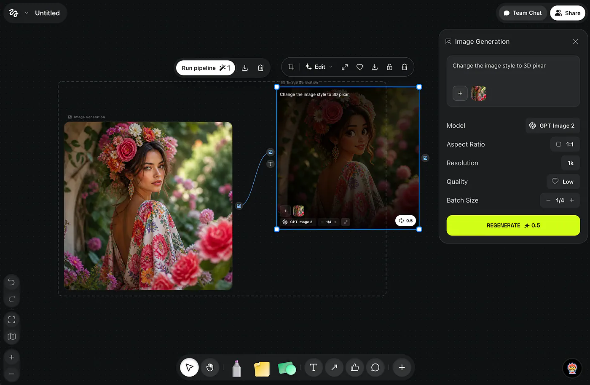590x385 pixels.
Task: Open the Quality Low selector
Action: [x=563, y=182]
